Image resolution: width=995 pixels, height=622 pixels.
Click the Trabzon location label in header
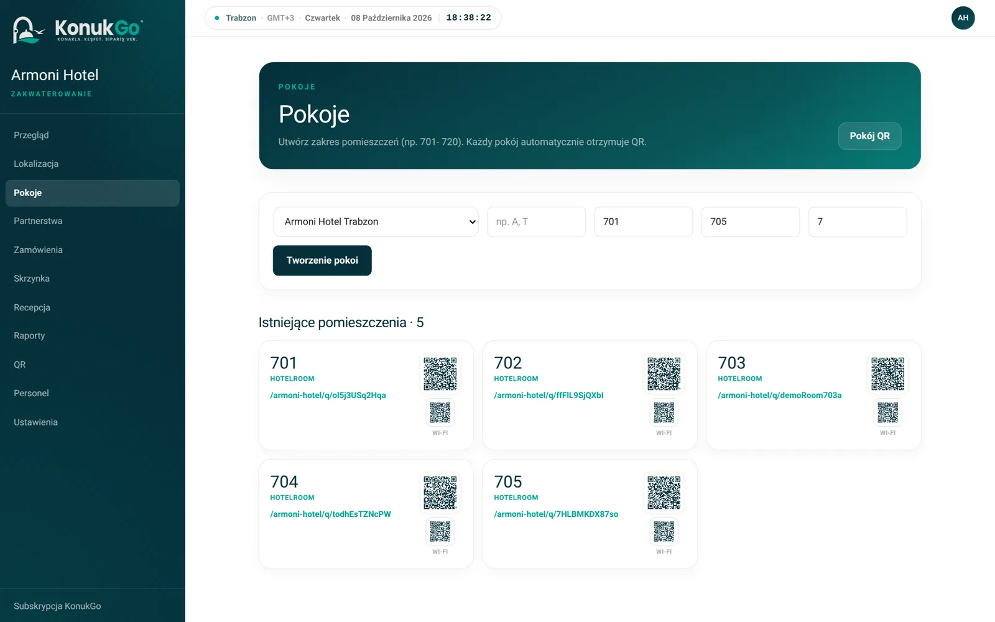(241, 18)
